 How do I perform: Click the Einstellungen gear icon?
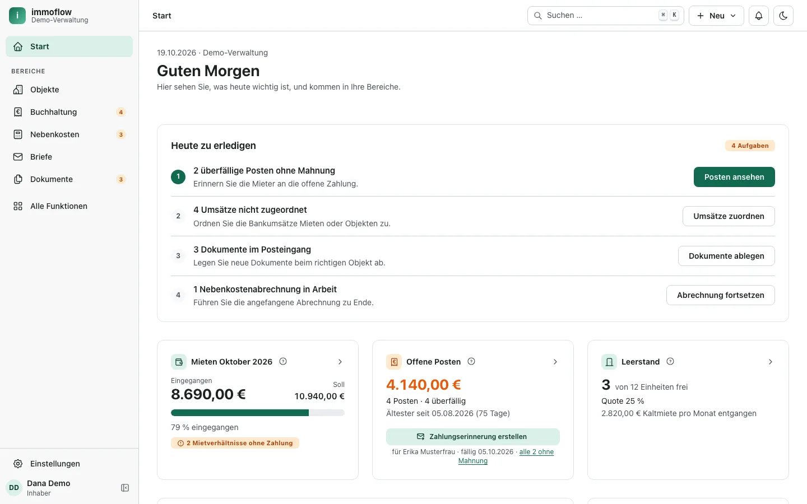coord(18,464)
